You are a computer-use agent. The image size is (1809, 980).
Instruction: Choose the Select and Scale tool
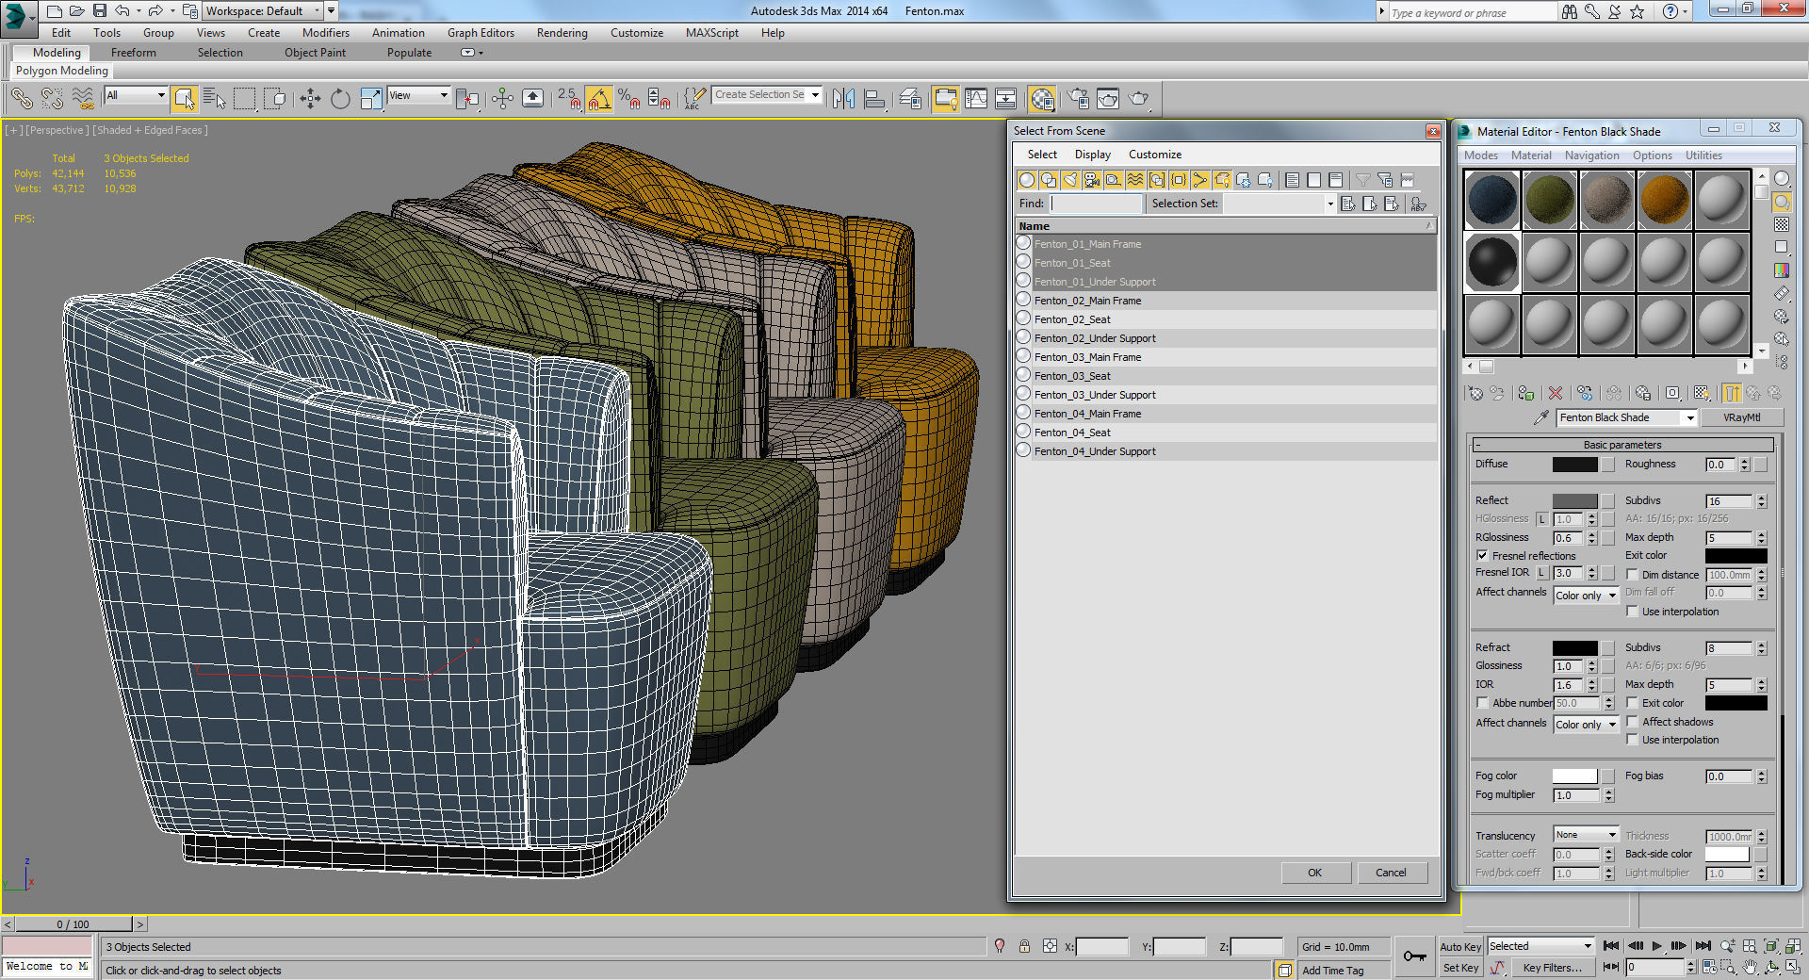(x=371, y=98)
